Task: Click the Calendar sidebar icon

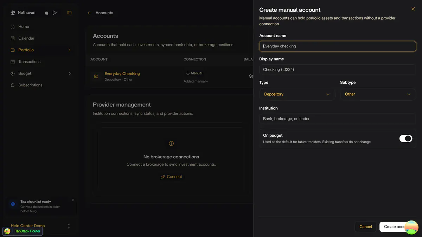Action: [13, 38]
